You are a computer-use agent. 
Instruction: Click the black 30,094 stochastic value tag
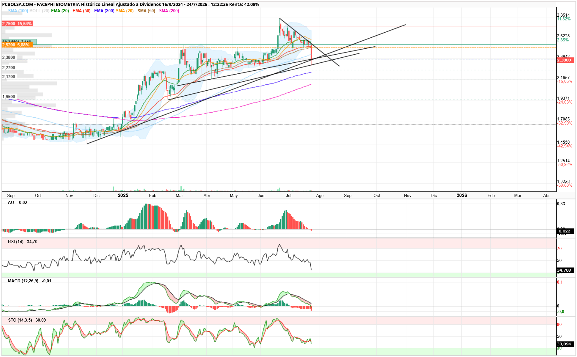pyautogui.click(x=565, y=344)
